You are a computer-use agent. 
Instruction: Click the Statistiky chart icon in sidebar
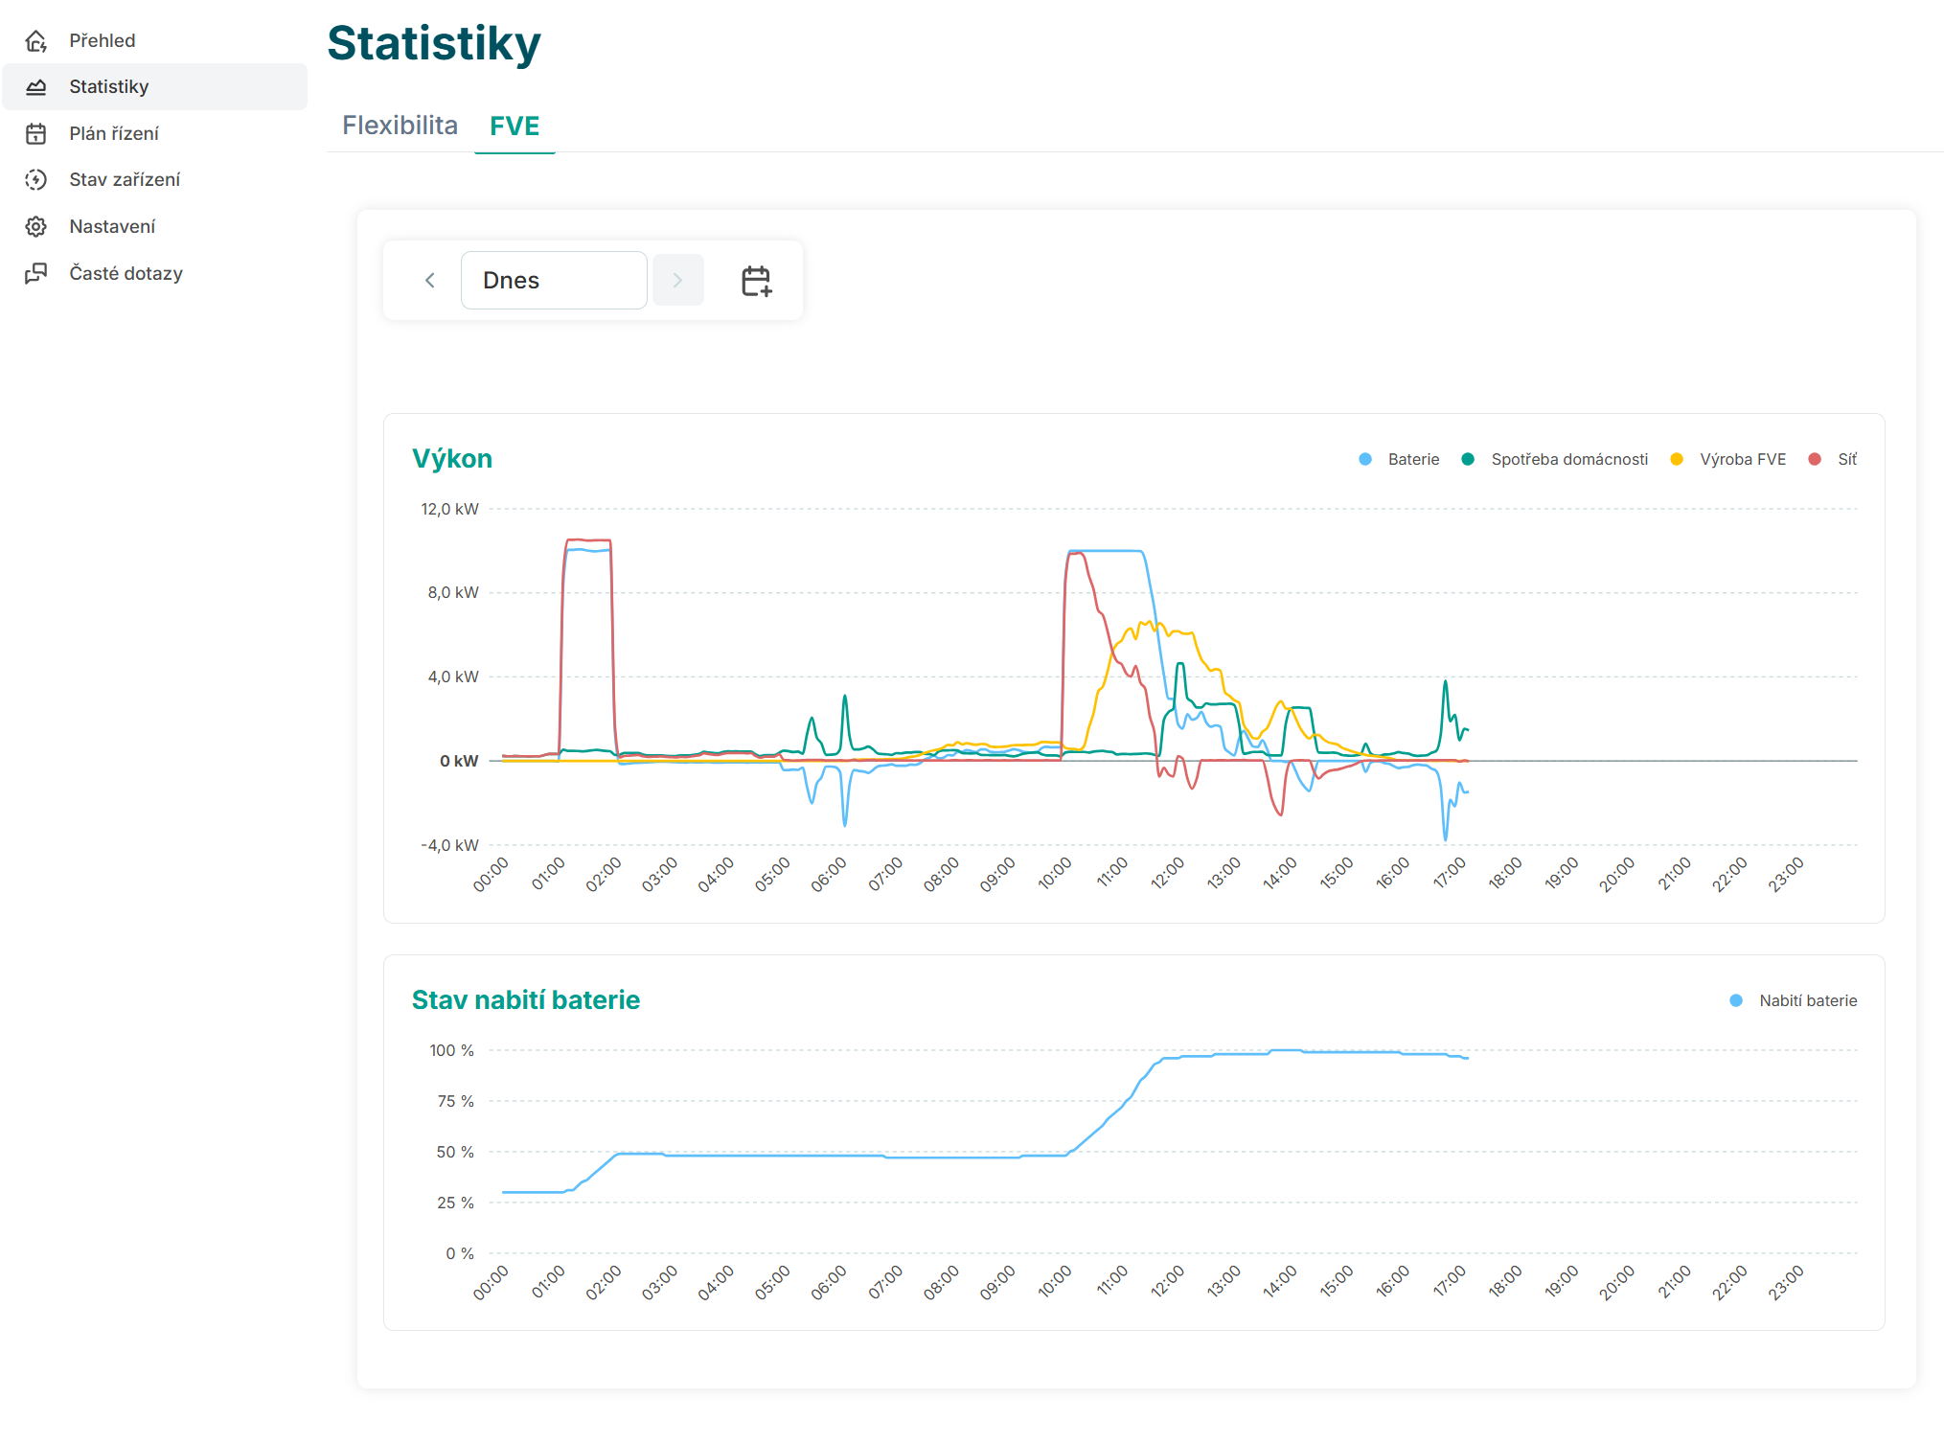[x=36, y=87]
